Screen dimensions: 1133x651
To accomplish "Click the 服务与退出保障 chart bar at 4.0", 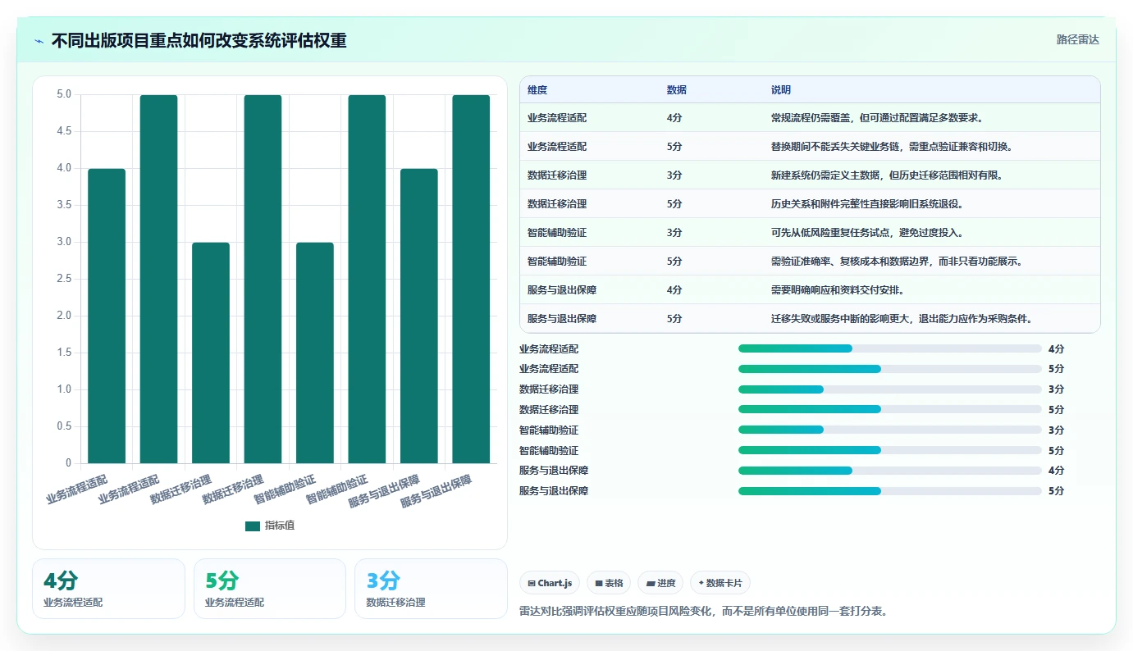I will (419, 316).
